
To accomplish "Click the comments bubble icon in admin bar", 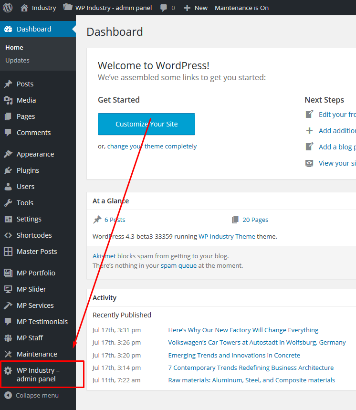I will point(164,8).
